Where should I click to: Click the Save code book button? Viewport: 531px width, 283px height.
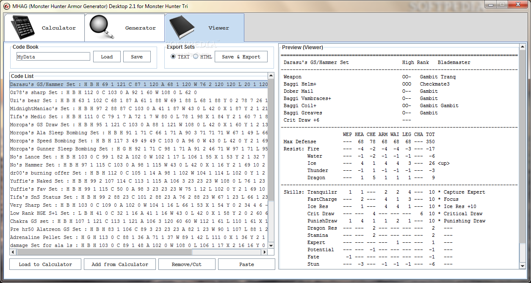[137, 57]
